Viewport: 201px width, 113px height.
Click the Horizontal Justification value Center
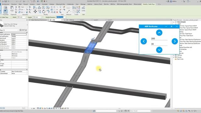click(x=19, y=34)
